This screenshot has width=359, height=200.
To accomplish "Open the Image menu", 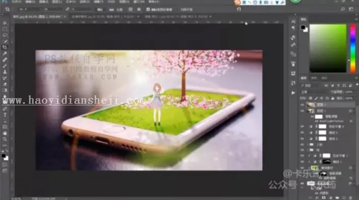I will 43,2.
